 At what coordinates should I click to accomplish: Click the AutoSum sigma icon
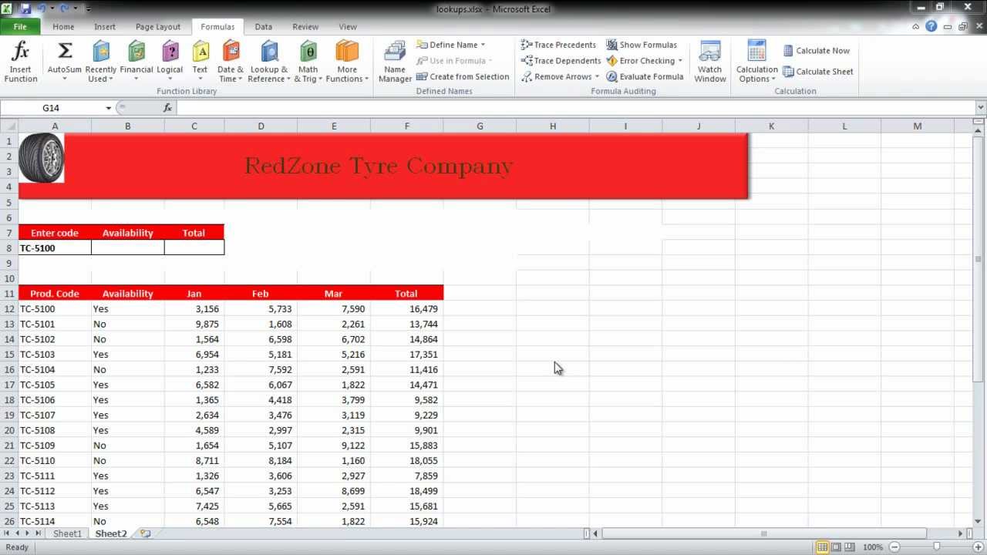(65, 51)
